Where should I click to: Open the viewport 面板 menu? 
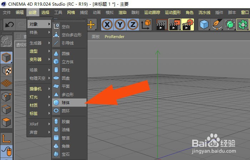tap(96, 37)
